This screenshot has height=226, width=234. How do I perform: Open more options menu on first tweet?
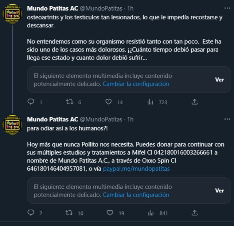pos(227,8)
